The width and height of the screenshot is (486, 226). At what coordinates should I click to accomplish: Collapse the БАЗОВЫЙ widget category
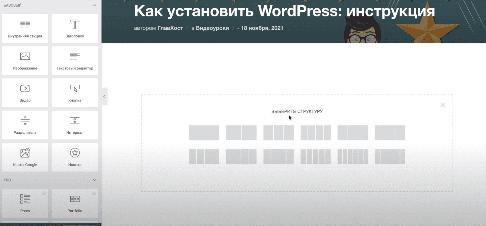(94, 5)
